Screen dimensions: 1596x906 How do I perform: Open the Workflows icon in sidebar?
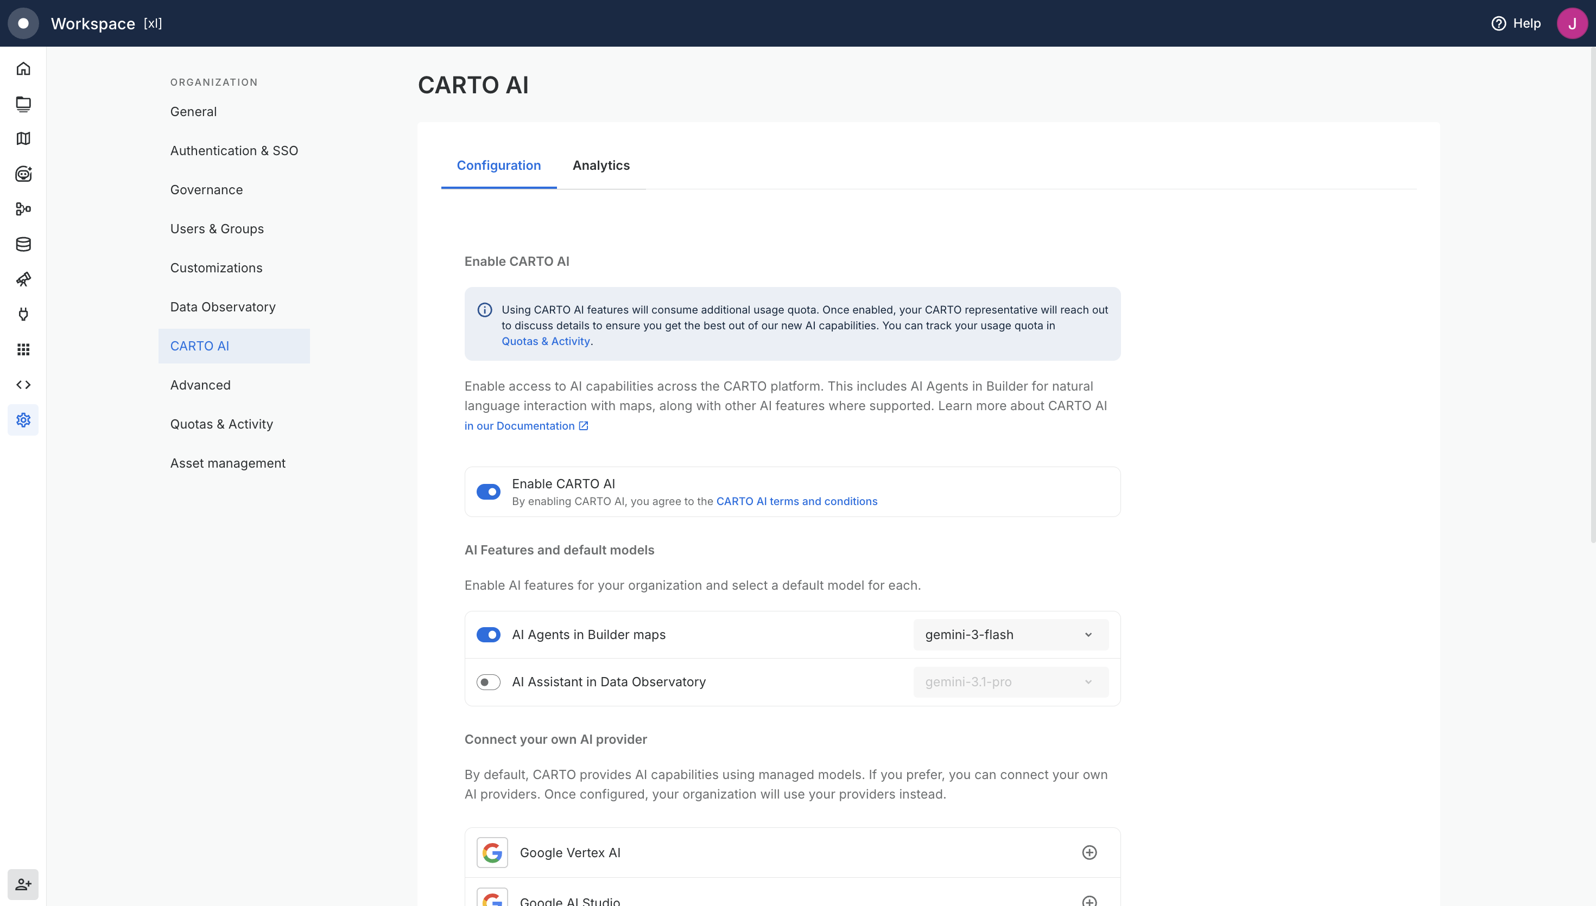point(23,209)
